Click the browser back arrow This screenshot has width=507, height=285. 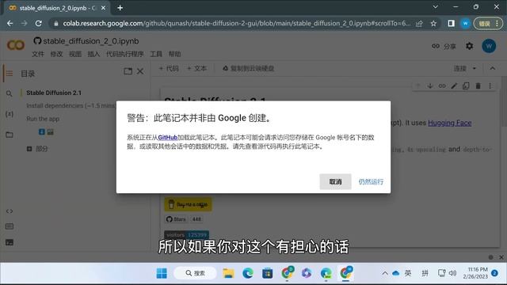coord(10,23)
